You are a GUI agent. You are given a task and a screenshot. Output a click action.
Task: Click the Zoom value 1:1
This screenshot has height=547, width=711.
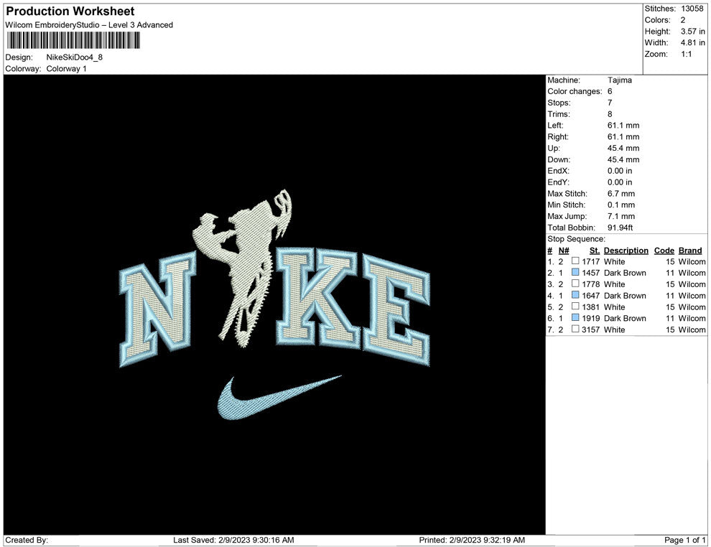(x=686, y=54)
